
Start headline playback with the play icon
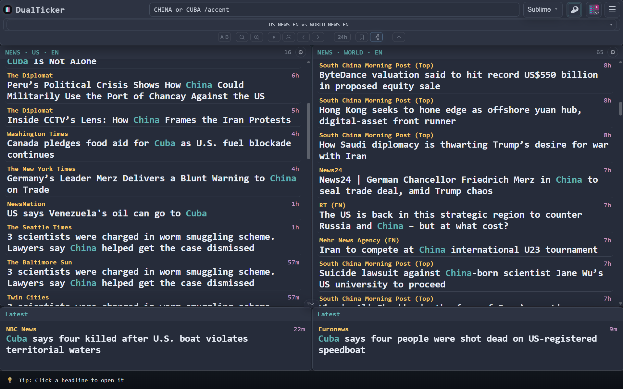click(274, 37)
